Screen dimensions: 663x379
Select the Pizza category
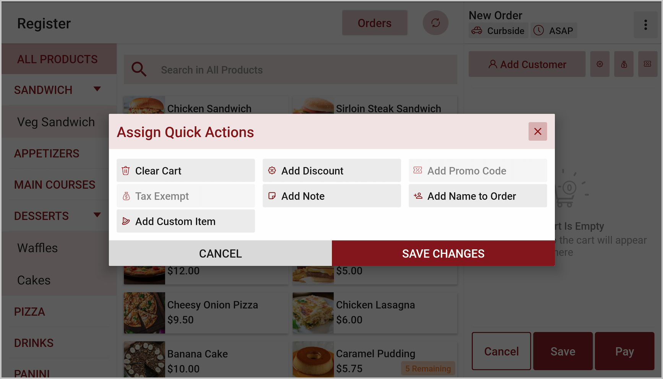tap(30, 312)
